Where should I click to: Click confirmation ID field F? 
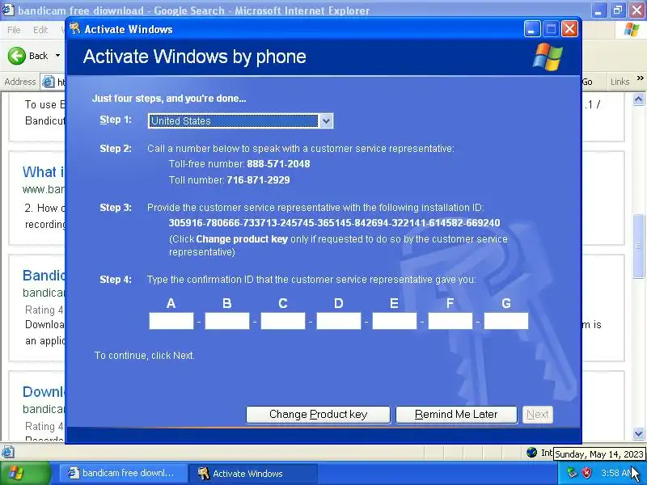coord(450,321)
